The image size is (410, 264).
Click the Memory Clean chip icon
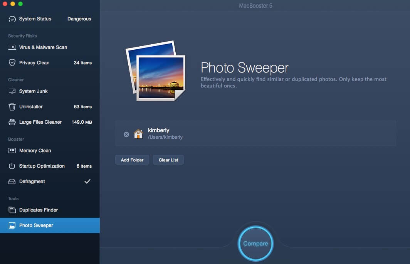[12, 151]
